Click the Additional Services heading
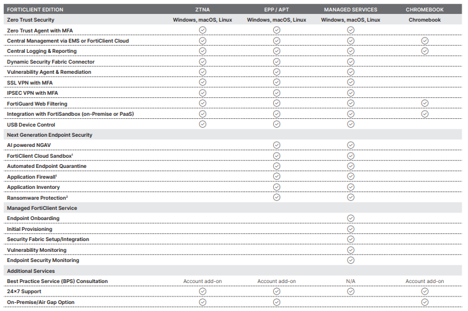468x311 pixels. point(31,271)
